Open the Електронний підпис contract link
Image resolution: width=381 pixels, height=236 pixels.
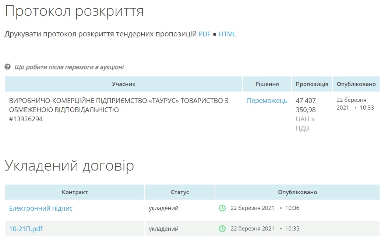pos(41,208)
